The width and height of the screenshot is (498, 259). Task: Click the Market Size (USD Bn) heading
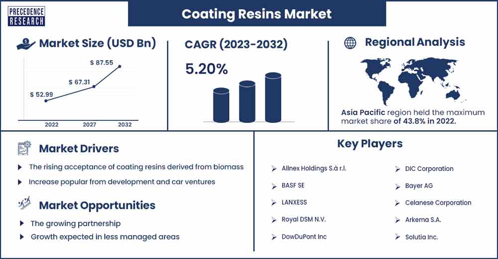[x=97, y=43]
